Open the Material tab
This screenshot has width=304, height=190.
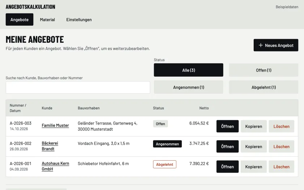[x=47, y=20]
